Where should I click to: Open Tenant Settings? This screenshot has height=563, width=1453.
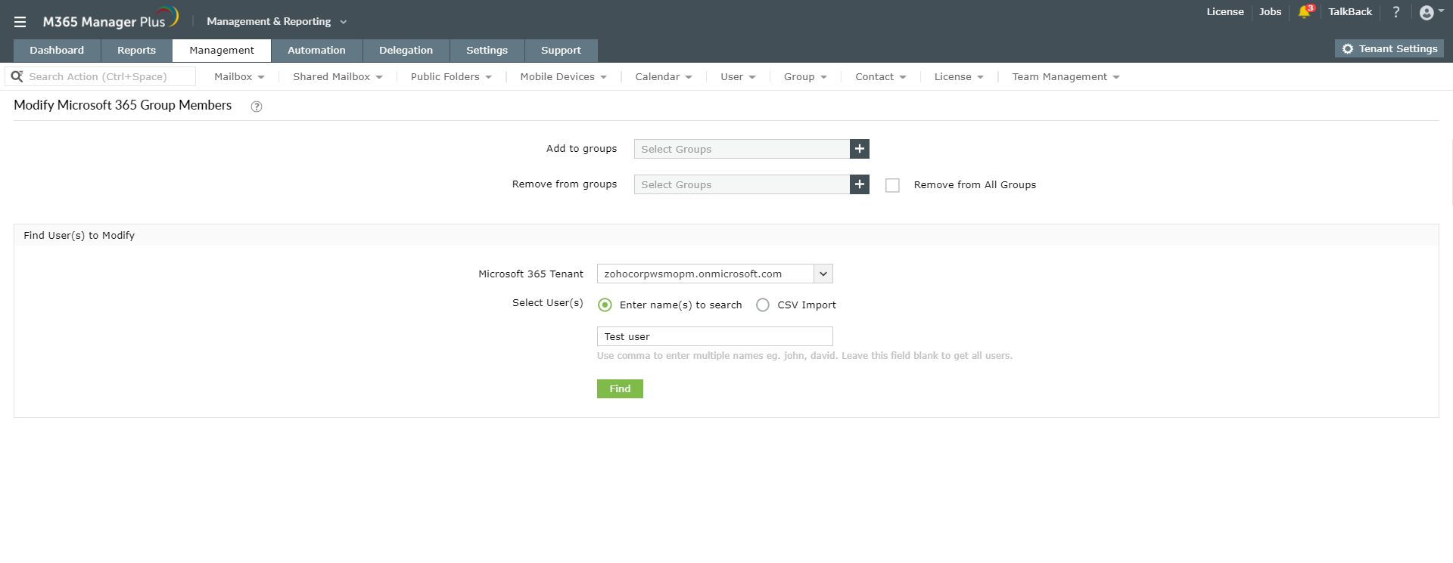1389,48
